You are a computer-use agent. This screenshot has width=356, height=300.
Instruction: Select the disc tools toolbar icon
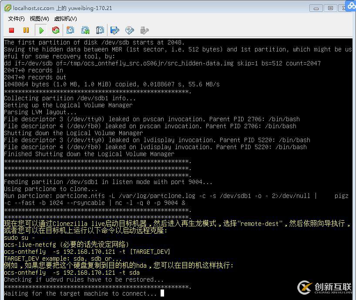tap(129, 30)
